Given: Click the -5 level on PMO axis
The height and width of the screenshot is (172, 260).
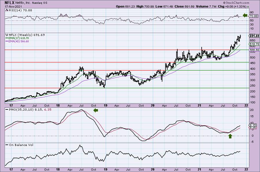Looking at the screenshot, I should [x=252, y=142].
